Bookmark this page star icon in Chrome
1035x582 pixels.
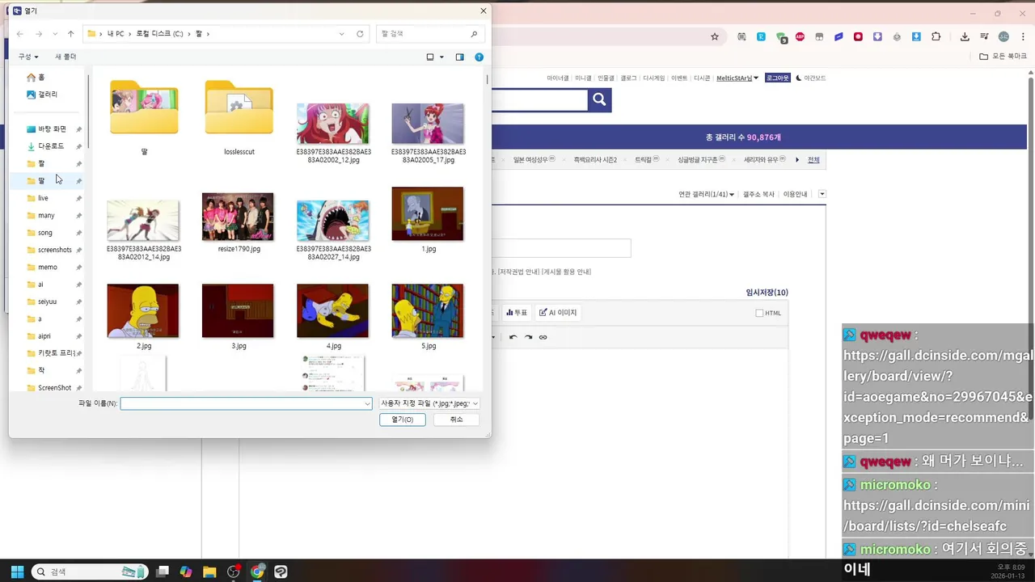[715, 36]
